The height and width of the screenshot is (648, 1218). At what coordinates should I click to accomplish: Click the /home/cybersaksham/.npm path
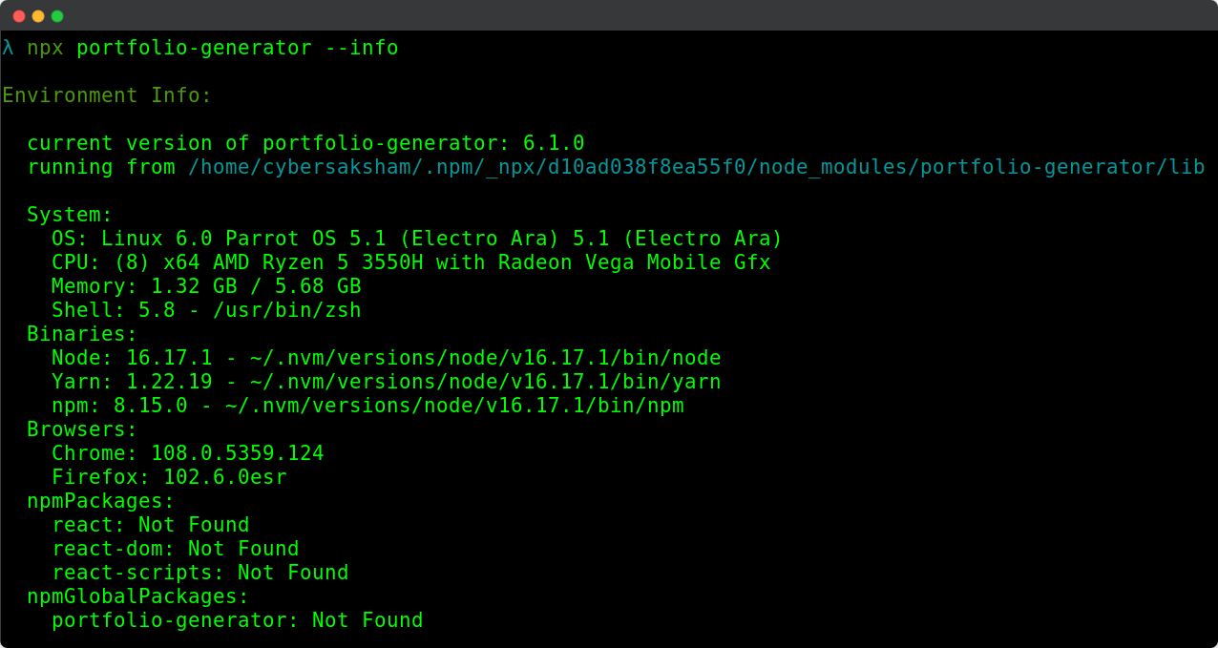pos(697,167)
